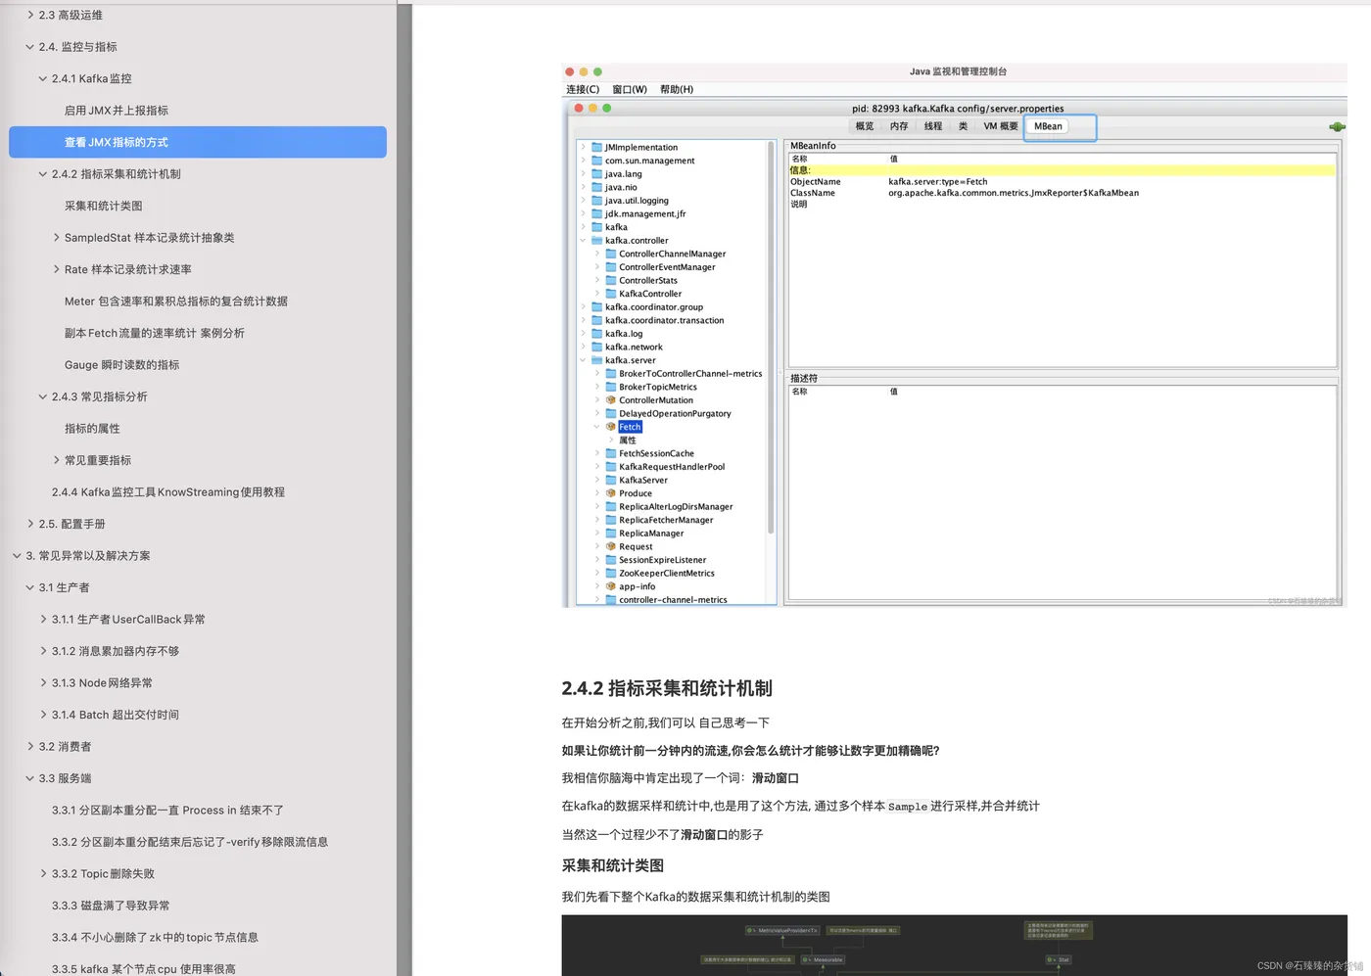Screen dimensions: 1371x976
Task: Expand the 2.5. 配置手册 section
Action: 30,524
